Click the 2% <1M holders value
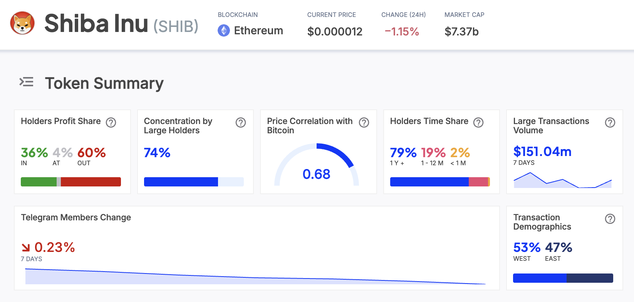634x302 pixels. coord(460,153)
